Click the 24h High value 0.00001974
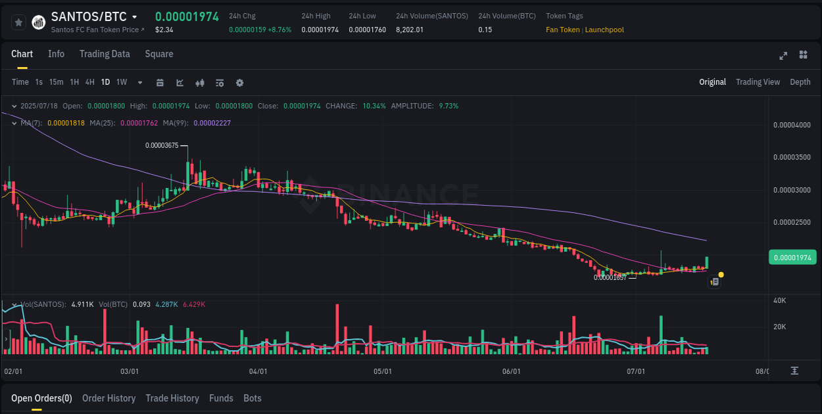Image resolution: width=822 pixels, height=414 pixels. tap(320, 30)
